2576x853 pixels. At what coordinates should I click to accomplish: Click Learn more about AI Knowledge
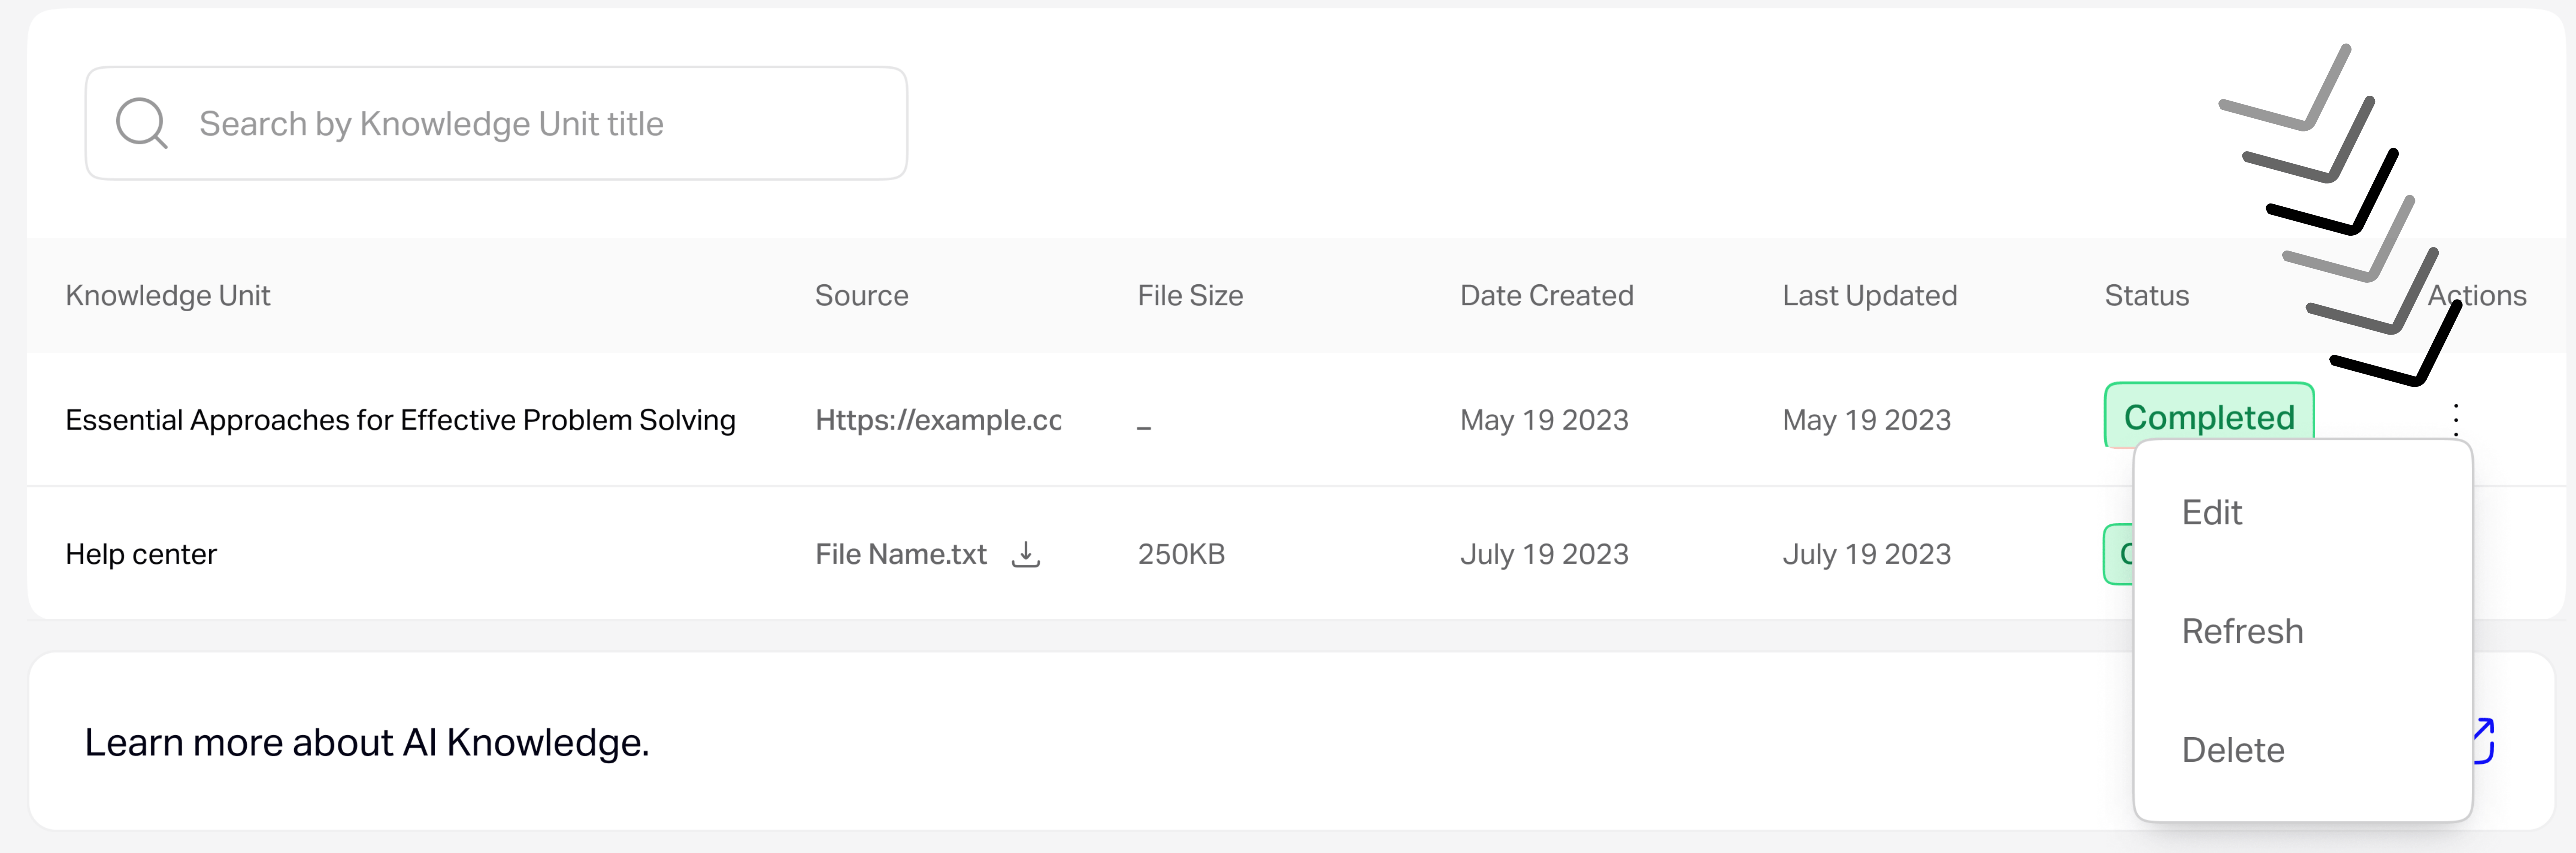[367, 742]
